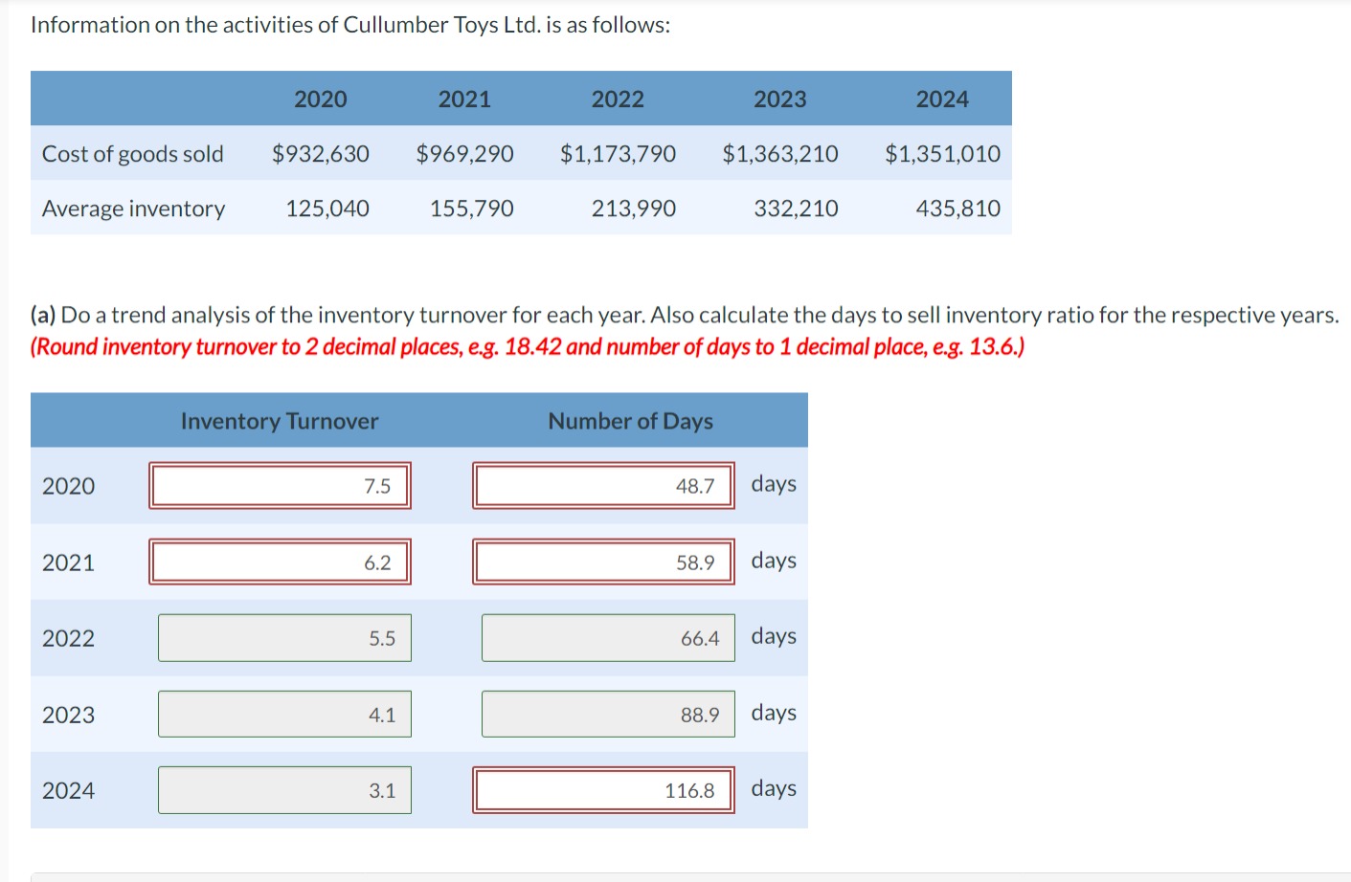
Task: Select the average inventory value 332,210
Action: click(x=796, y=209)
